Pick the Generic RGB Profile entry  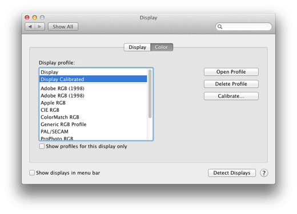(x=93, y=124)
